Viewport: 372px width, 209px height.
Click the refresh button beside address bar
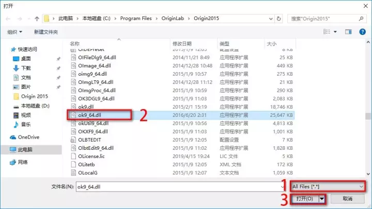coord(281,19)
